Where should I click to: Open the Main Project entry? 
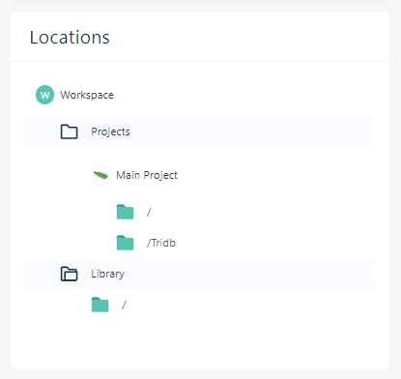tap(147, 175)
